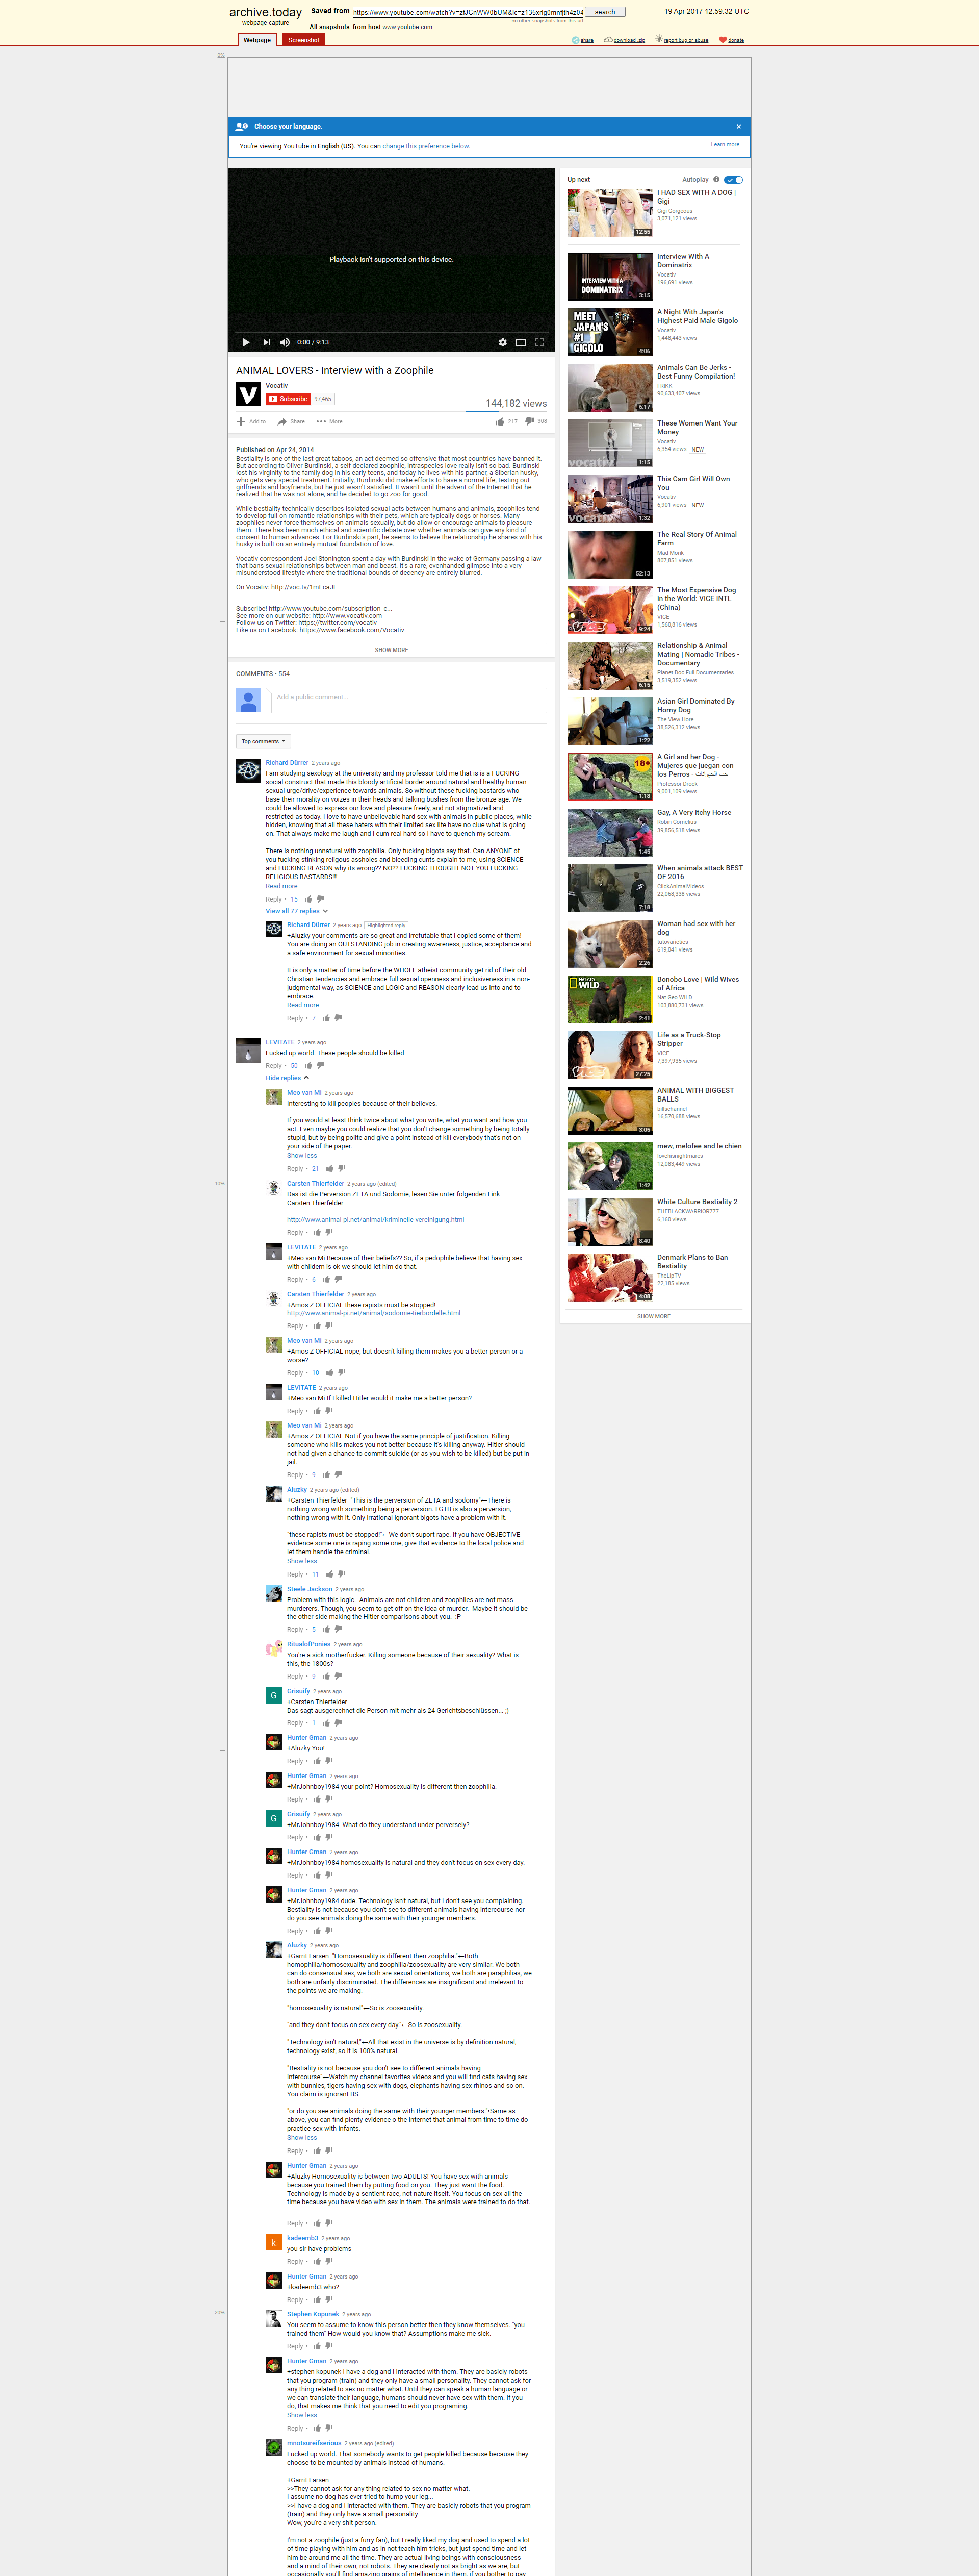
Task: Click the video progress bar
Action: 391,331
